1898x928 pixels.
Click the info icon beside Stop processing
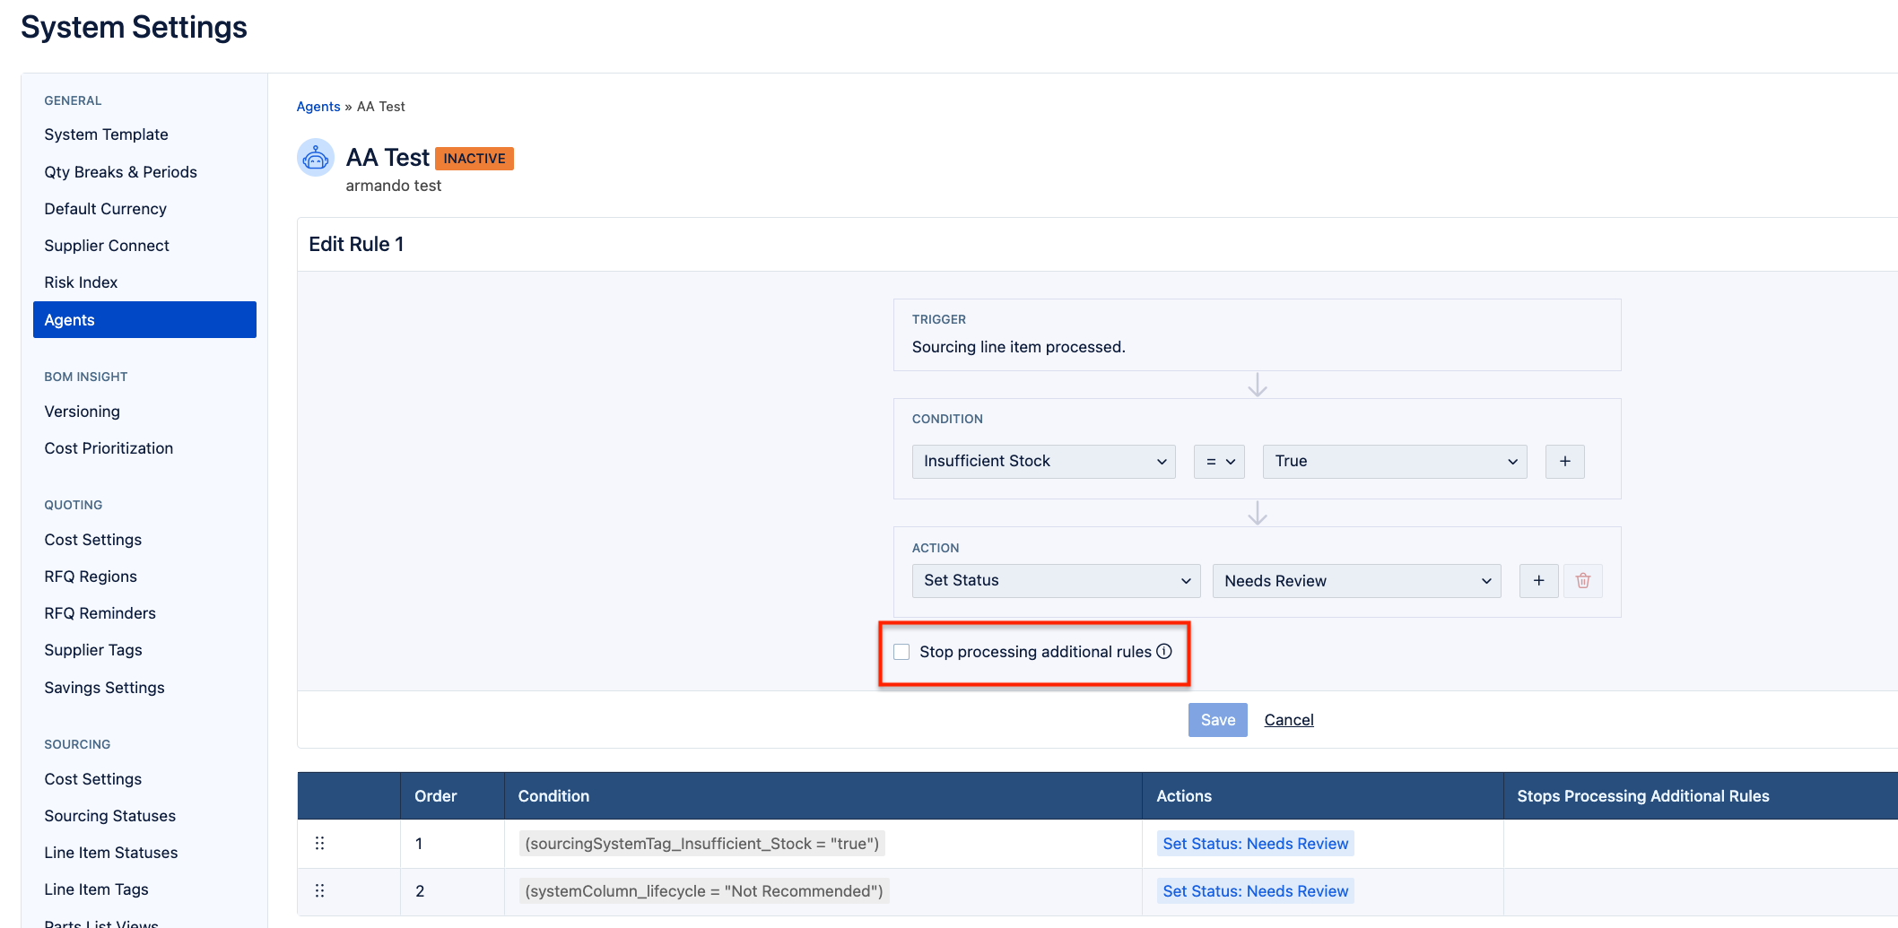click(x=1164, y=652)
